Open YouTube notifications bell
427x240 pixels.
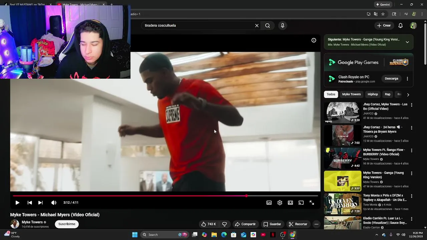(x=401, y=25)
